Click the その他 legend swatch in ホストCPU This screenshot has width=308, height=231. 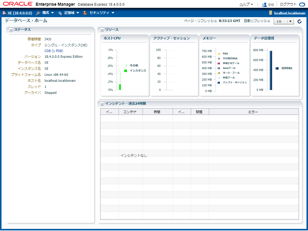coord(125,66)
